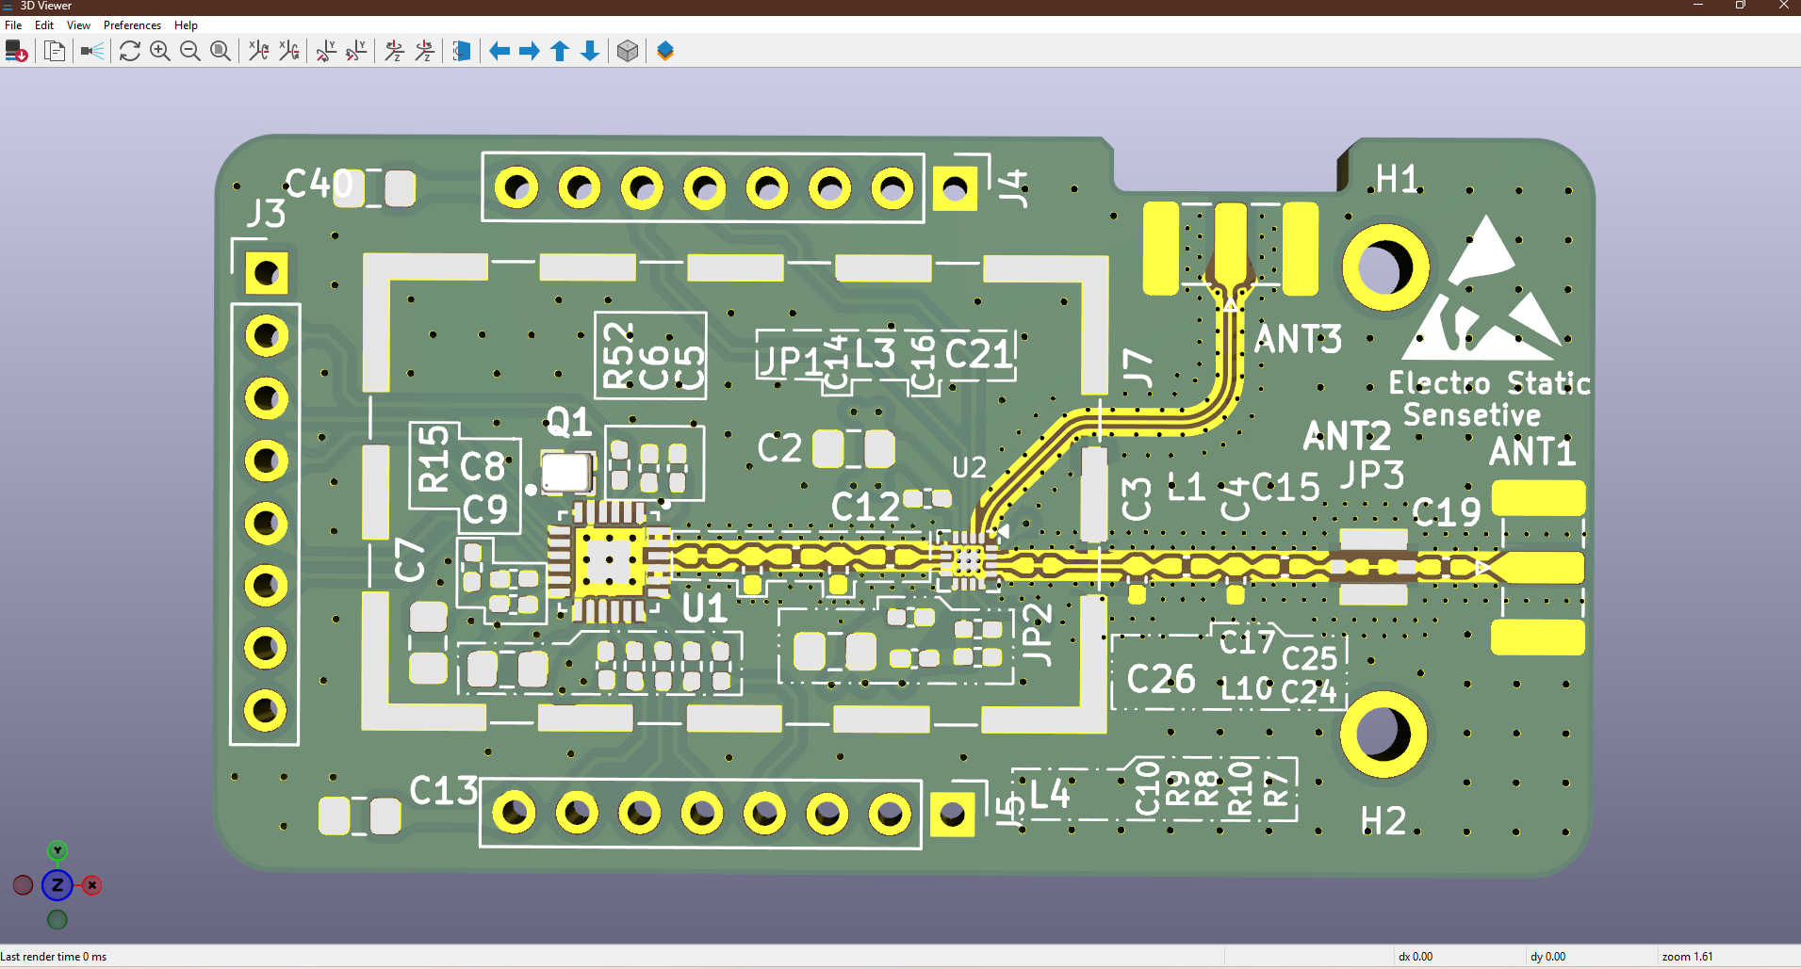Move board up with blue arrow

click(560, 51)
